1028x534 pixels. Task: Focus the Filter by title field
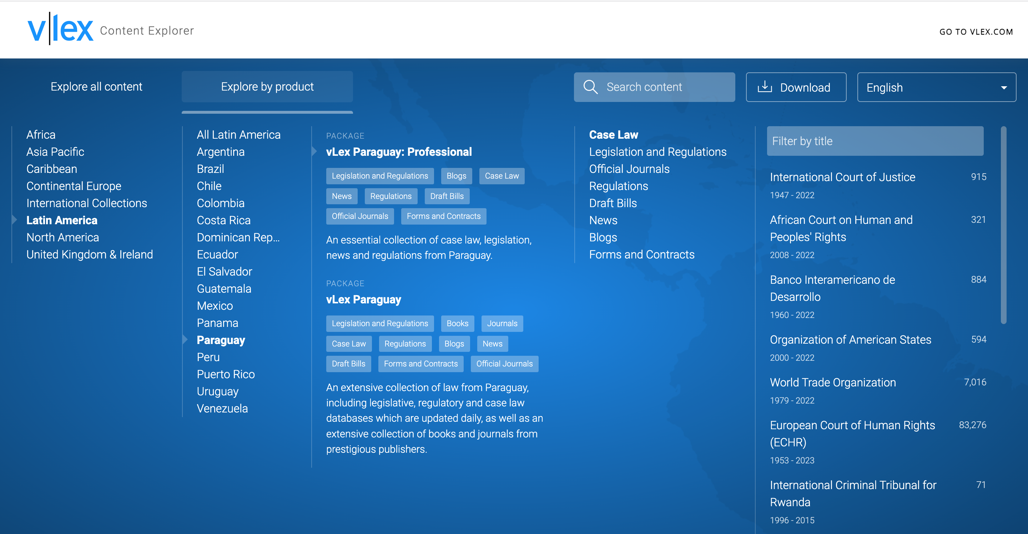(875, 141)
